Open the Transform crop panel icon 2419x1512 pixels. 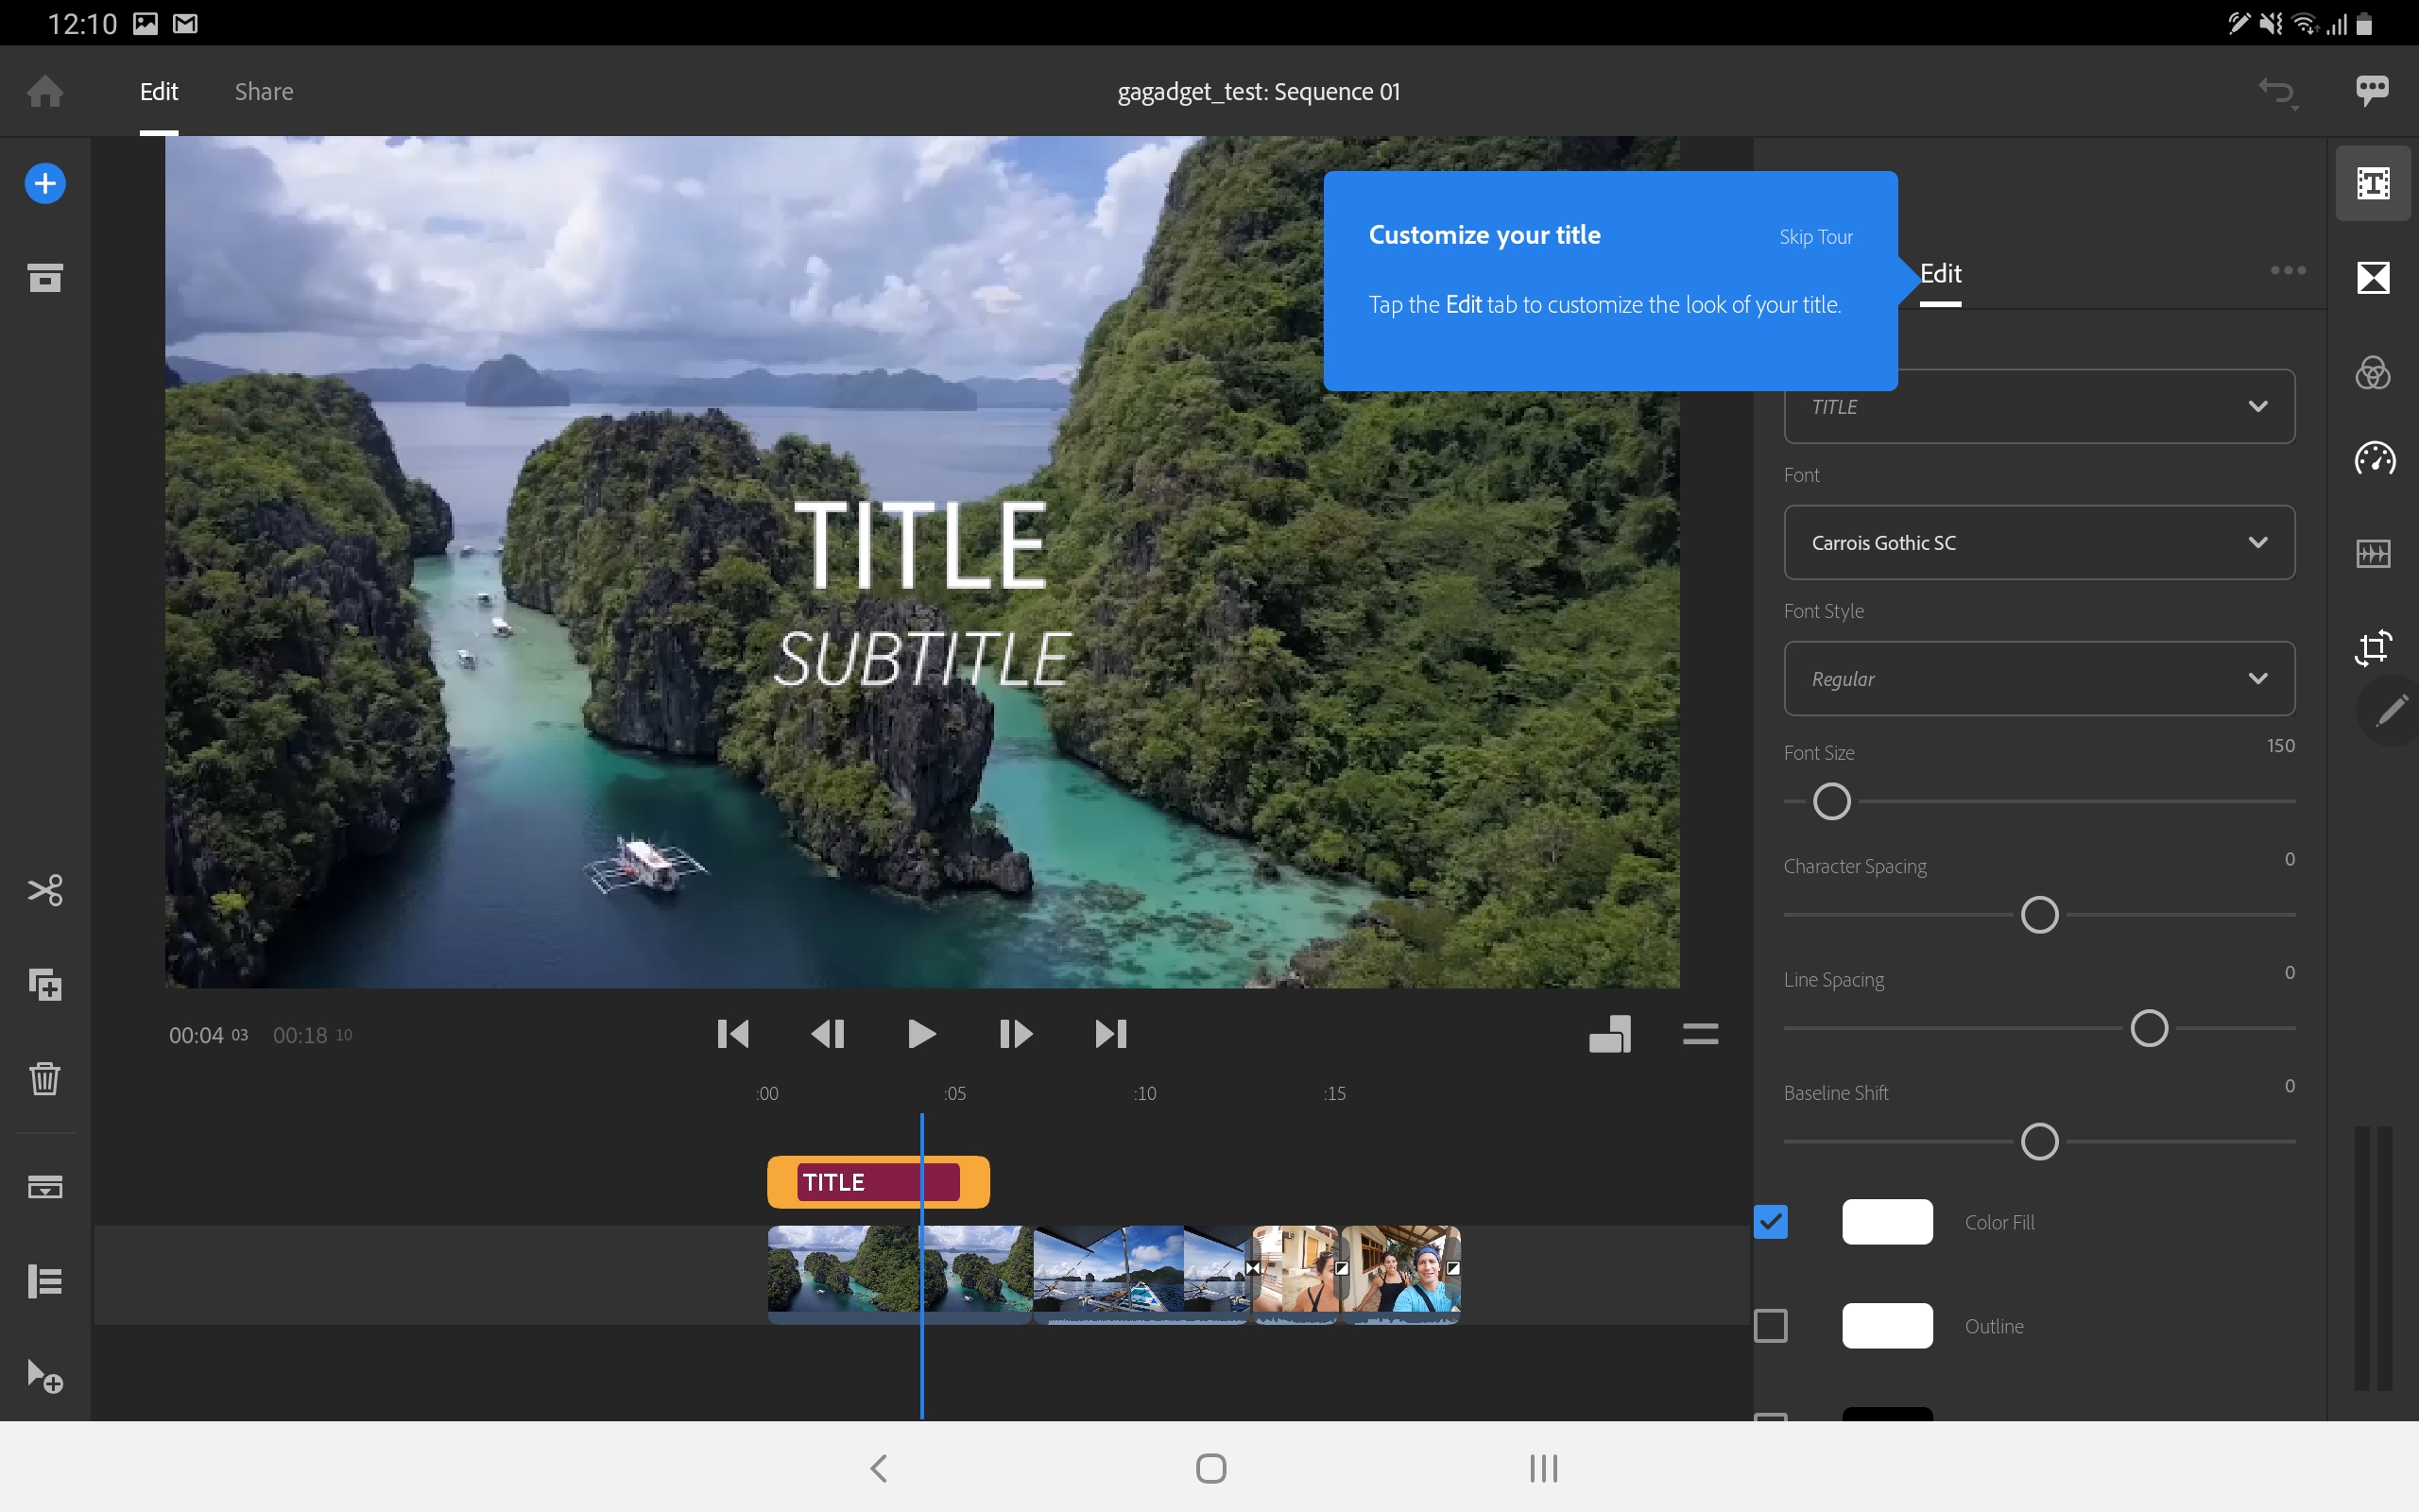point(2373,647)
